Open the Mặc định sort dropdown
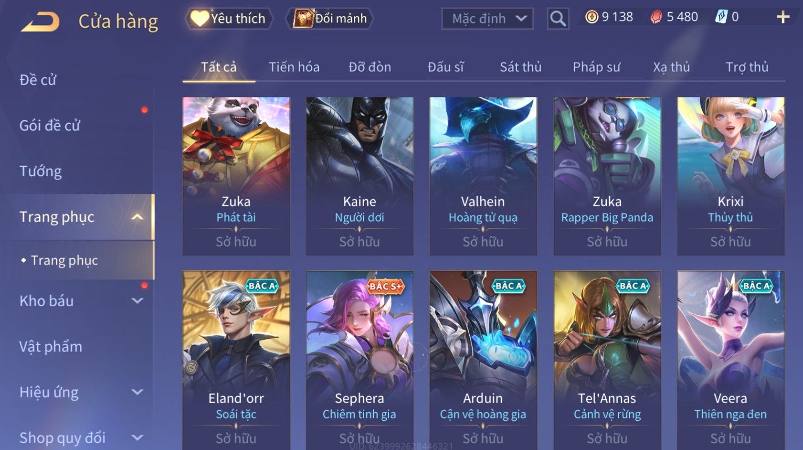 (x=487, y=19)
